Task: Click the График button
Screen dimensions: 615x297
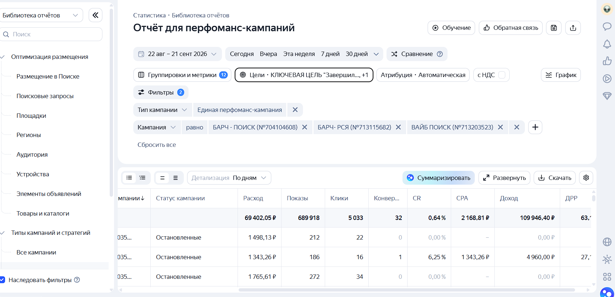Action: pyautogui.click(x=561, y=75)
